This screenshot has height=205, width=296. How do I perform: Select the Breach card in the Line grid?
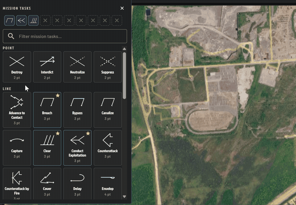[x=47, y=110]
